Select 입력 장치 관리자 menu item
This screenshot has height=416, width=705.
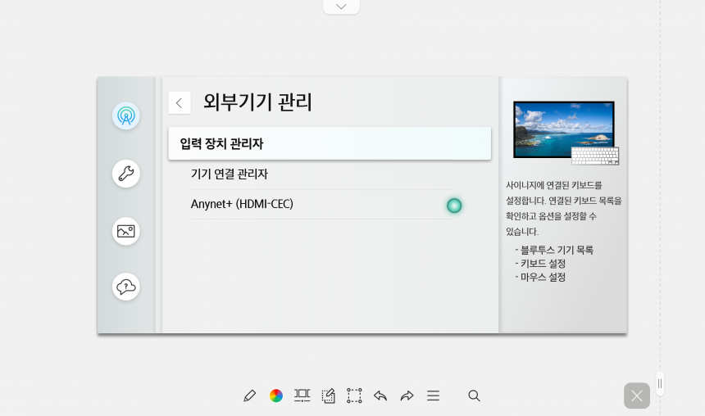(x=330, y=144)
